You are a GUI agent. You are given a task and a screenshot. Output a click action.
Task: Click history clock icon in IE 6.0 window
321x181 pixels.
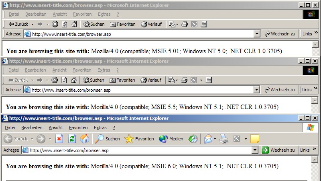[193, 139]
